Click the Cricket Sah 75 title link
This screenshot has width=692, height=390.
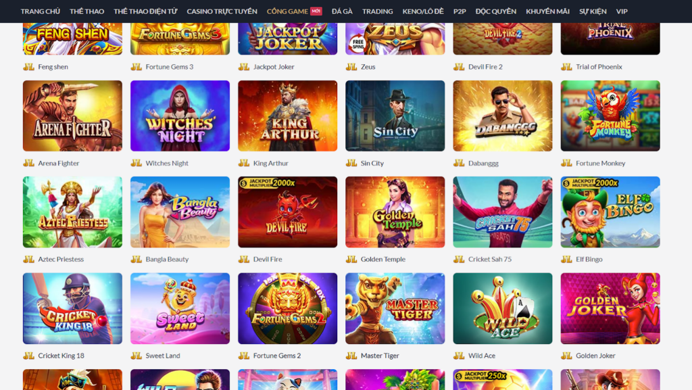click(x=490, y=260)
